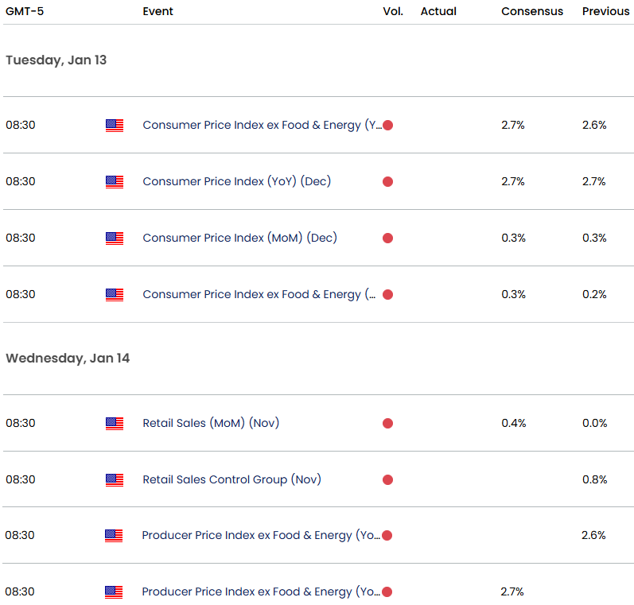The width and height of the screenshot is (634, 605).
Task: Click the US flag beside Retail Sales (MoM)
Action: (115, 424)
